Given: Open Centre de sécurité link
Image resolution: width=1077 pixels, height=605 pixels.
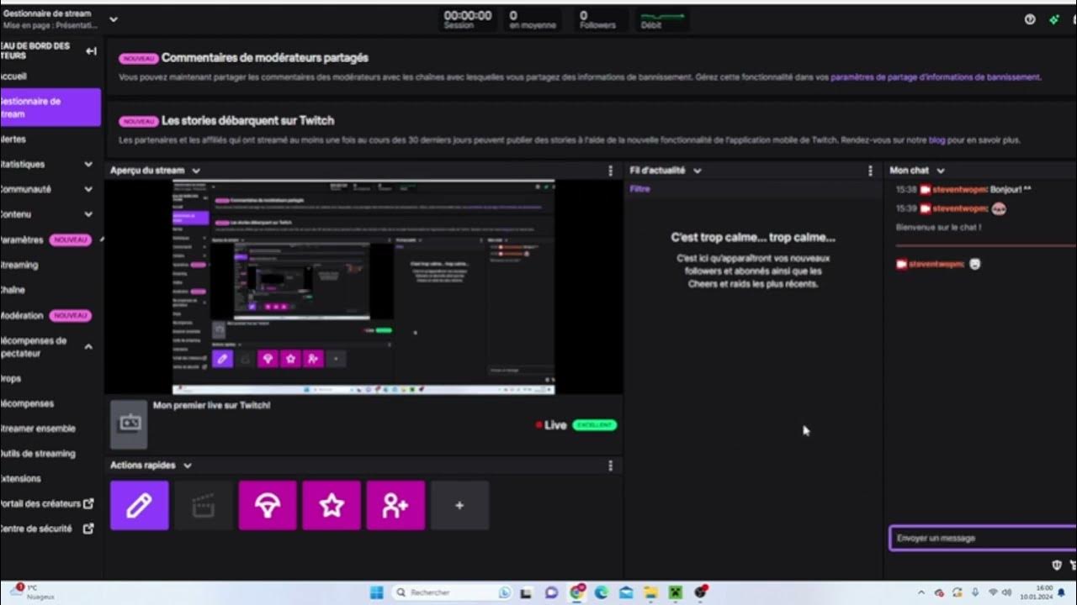Looking at the screenshot, I should click(x=36, y=529).
